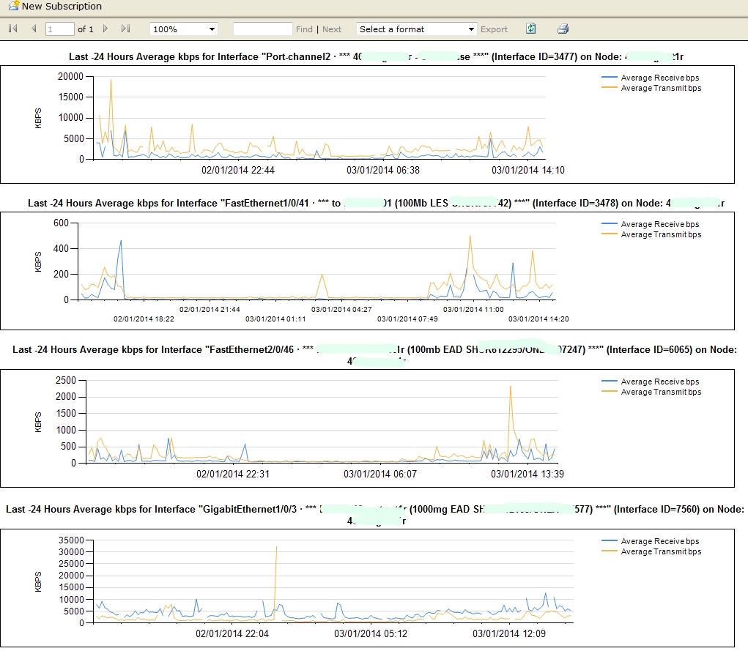Go to first page of report
Image resolution: width=748 pixels, height=651 pixels.
pyautogui.click(x=13, y=29)
